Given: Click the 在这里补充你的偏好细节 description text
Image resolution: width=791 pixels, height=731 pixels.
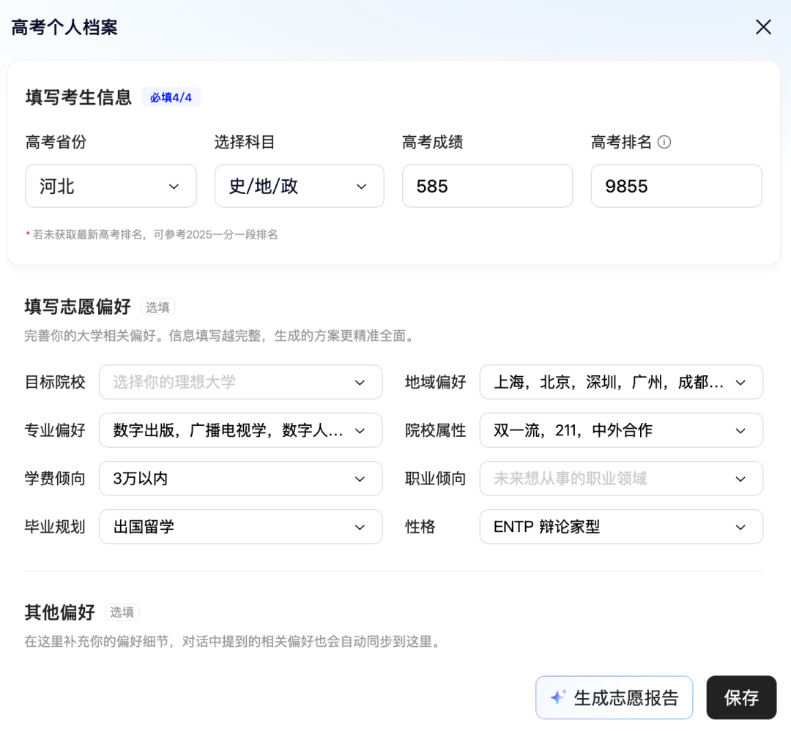Looking at the screenshot, I should click(x=234, y=642).
